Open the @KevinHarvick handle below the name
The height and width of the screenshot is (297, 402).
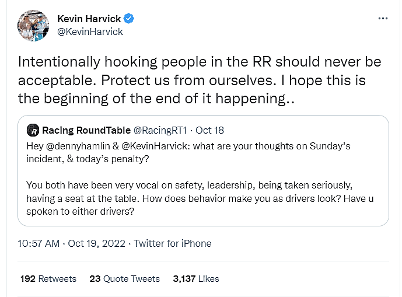coord(90,32)
